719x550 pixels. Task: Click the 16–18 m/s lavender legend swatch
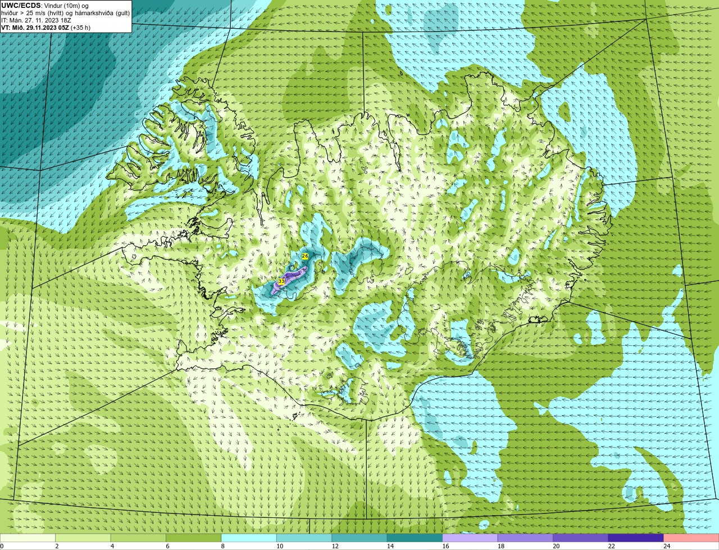tap(470, 538)
